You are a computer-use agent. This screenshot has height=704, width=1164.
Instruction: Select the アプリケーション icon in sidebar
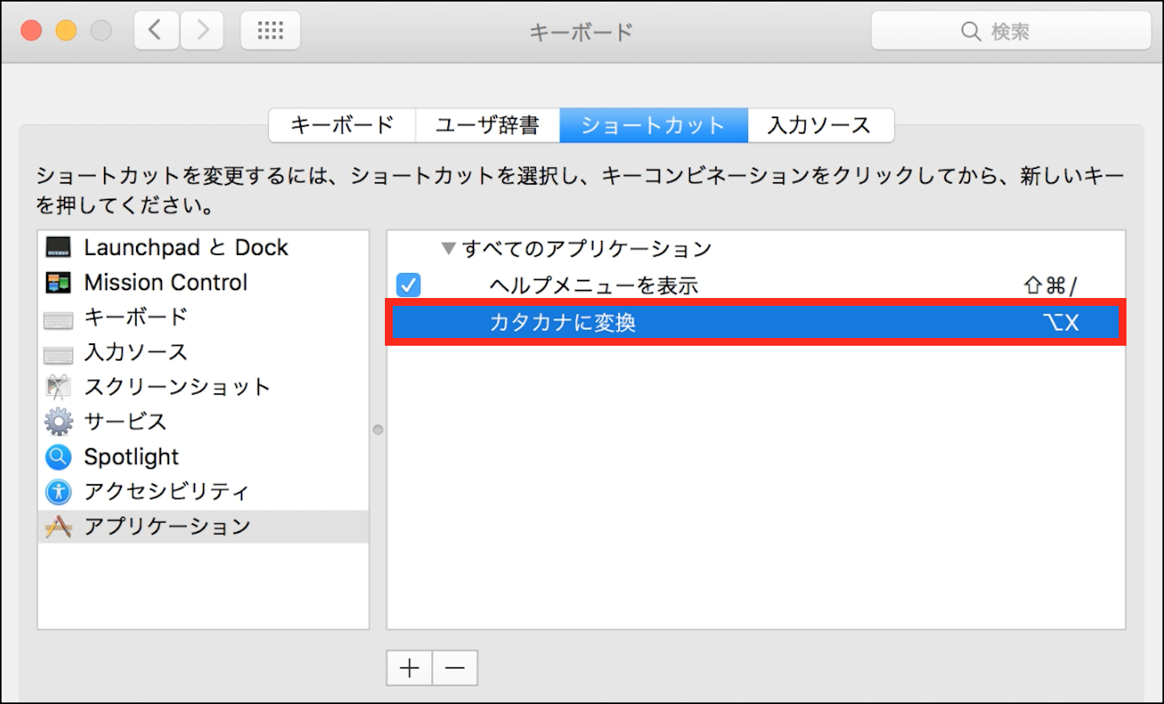pyautogui.click(x=59, y=526)
